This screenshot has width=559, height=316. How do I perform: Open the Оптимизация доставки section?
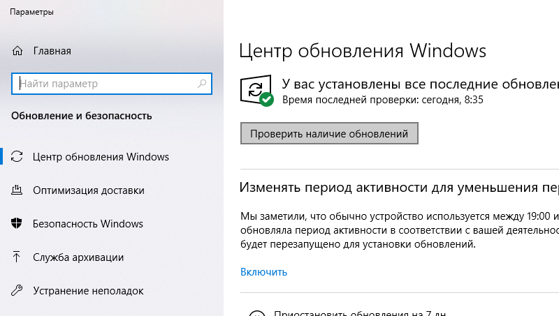[x=88, y=190]
